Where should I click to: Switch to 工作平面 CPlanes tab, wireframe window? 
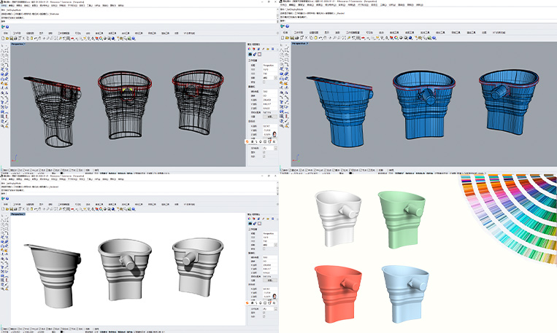[x=17, y=33]
